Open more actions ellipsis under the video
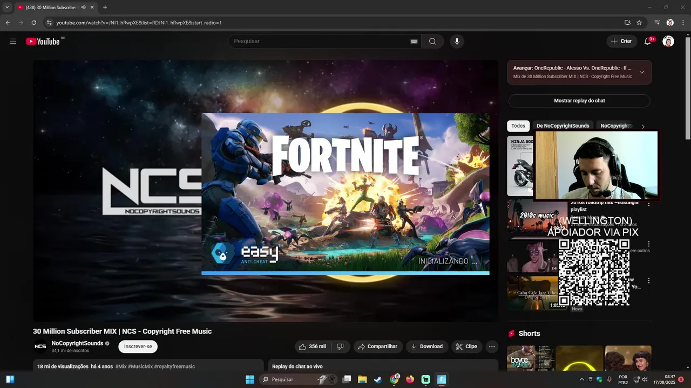The height and width of the screenshot is (388, 691). [x=491, y=347]
